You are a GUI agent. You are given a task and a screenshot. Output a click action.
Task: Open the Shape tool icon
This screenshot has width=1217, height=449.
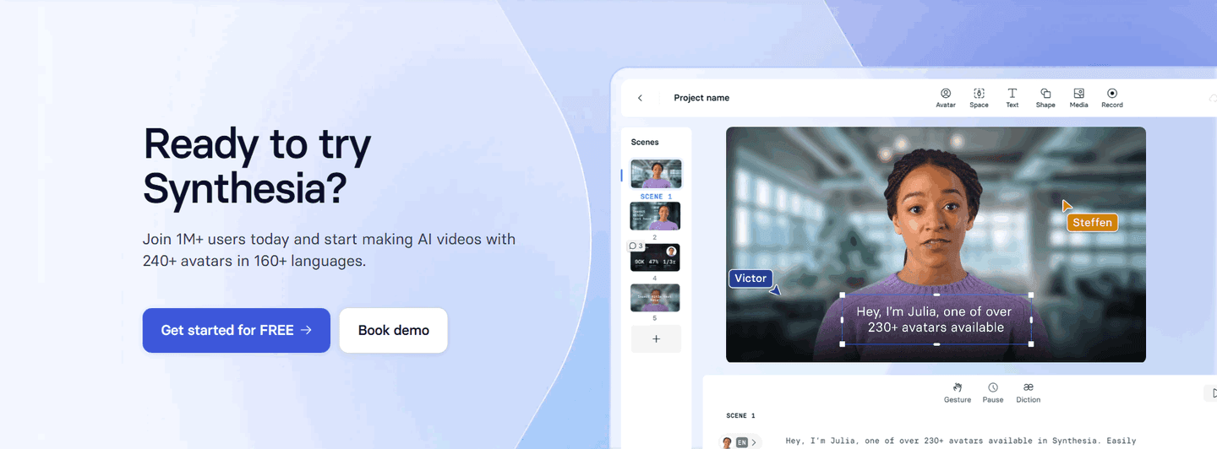pos(1045,98)
